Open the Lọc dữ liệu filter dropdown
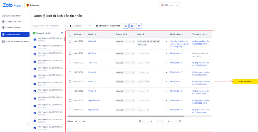258x132 pixels. click(80, 26)
